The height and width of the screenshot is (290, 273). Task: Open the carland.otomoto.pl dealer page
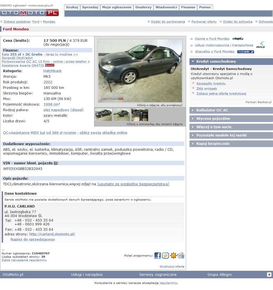point(52,234)
